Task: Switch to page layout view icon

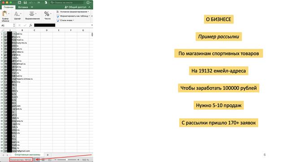Action: pos(43,160)
